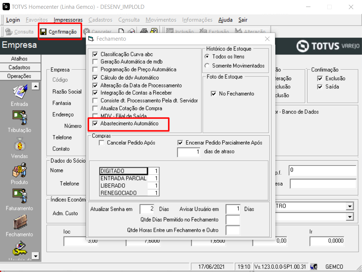The image size is (362, 272).
Task: Open the Vendas money bag icon
Action: coord(20,145)
